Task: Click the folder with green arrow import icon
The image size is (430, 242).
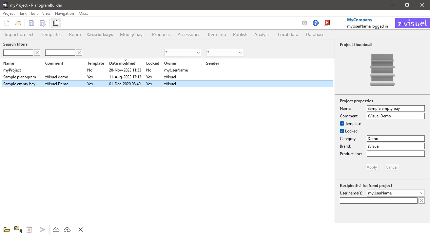Action: [18, 230]
